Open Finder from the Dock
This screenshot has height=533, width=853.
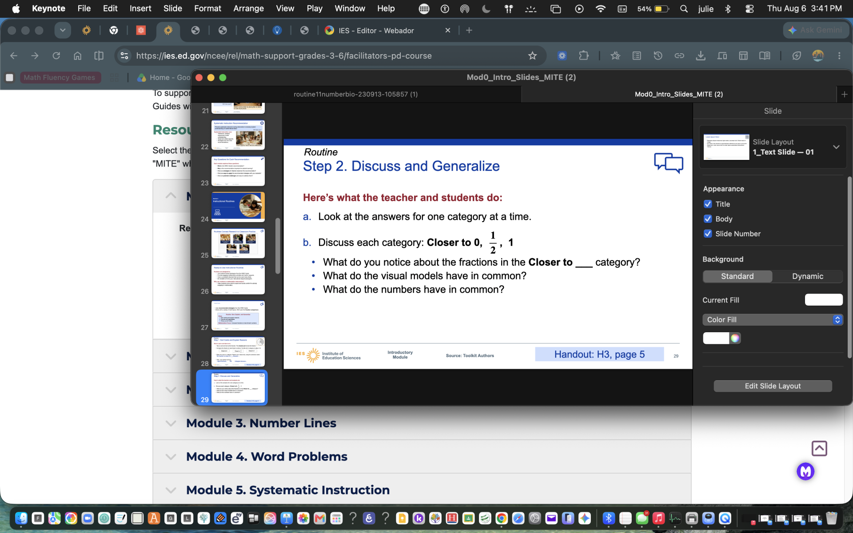21,518
